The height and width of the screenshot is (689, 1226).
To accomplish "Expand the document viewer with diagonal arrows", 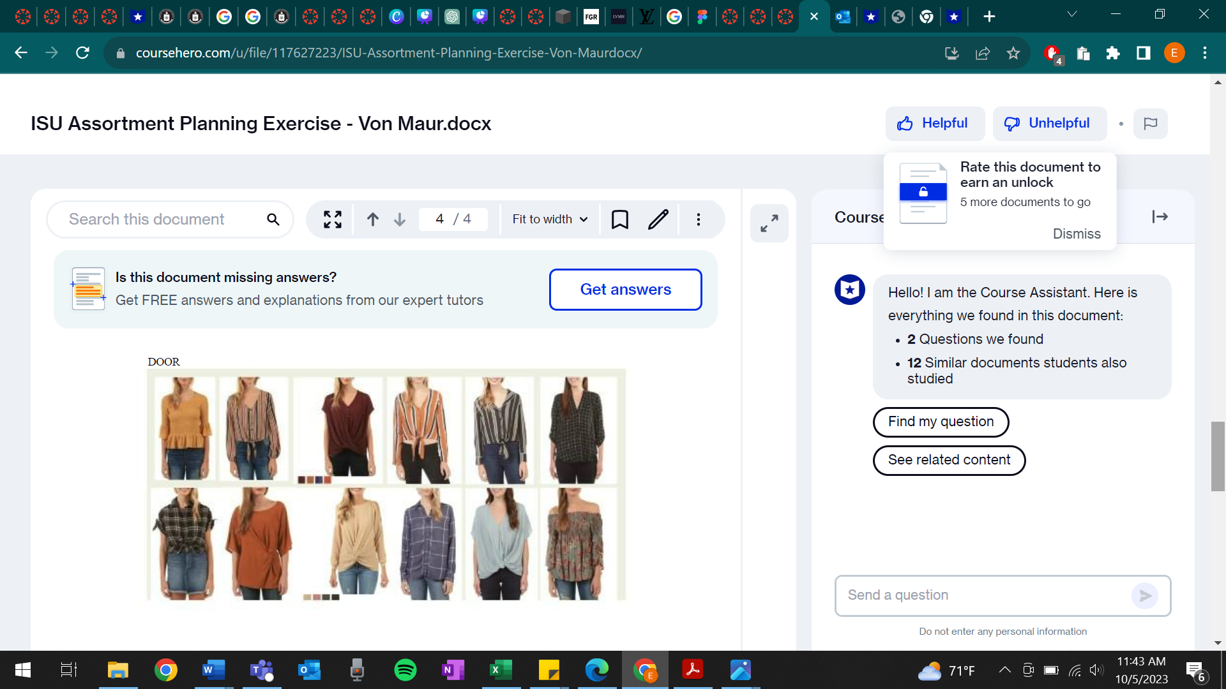I will click(x=769, y=223).
